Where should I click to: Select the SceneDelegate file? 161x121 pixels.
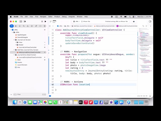click(x=22, y=37)
